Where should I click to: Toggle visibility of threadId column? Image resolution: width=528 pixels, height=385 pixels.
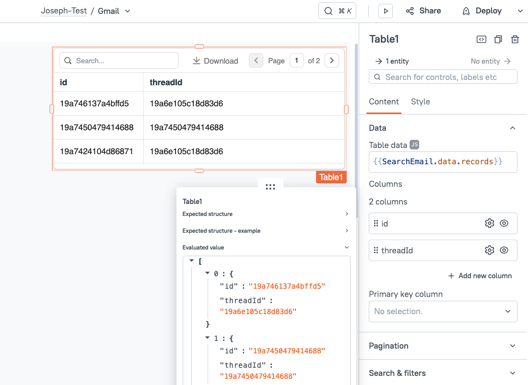(x=504, y=250)
